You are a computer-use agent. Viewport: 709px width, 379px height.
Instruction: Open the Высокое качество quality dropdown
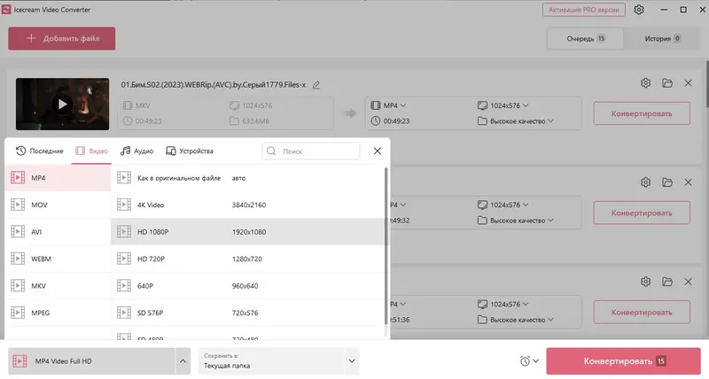click(x=515, y=120)
